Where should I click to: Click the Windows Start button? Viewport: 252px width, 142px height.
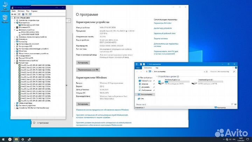(3, 140)
